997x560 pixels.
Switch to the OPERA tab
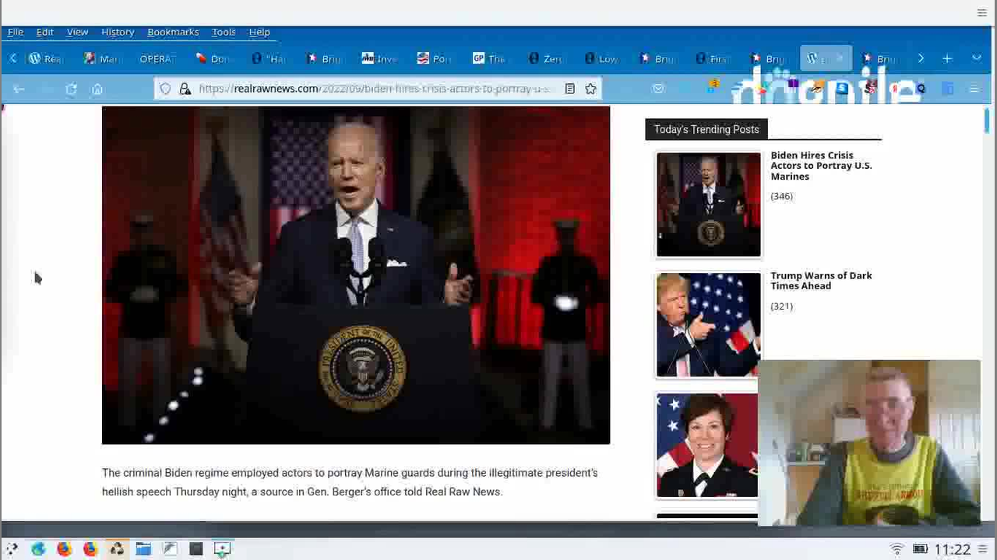157,59
